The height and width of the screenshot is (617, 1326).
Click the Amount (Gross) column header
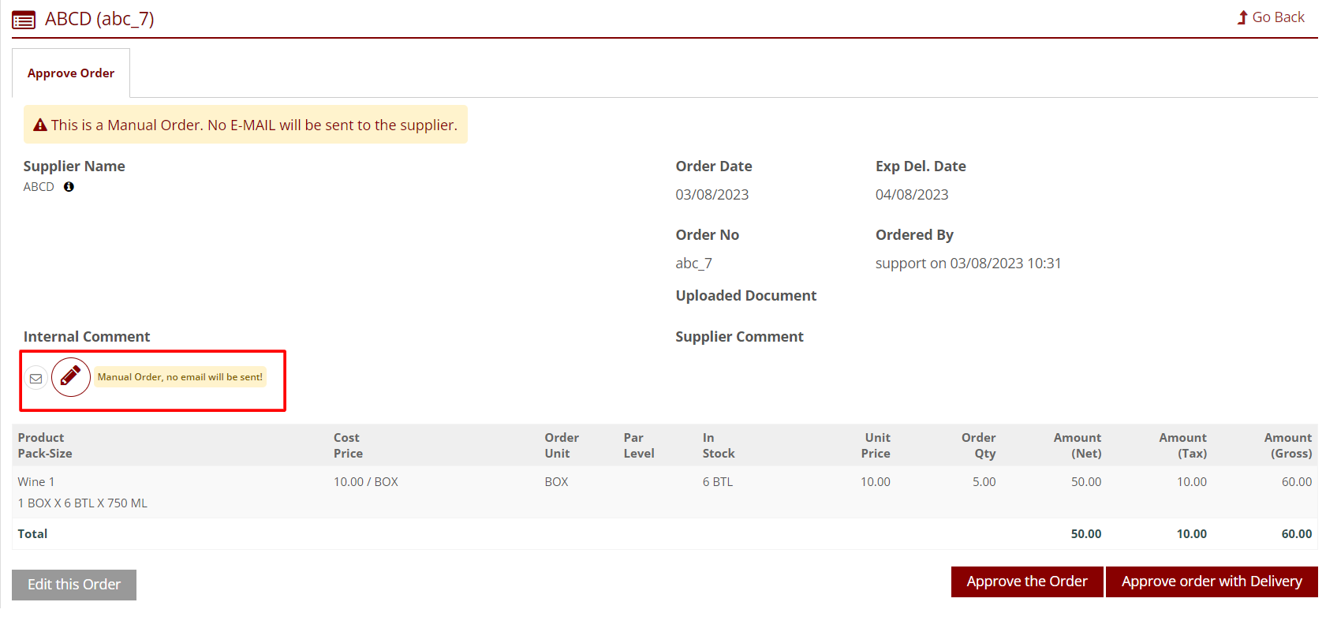1289,446
